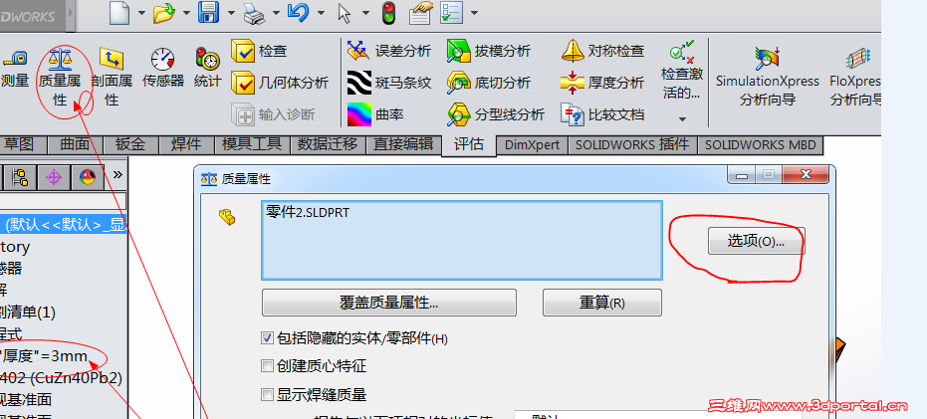This screenshot has width=927, height=419.
Task: Expand dropdown arrow next to Open folder
Action: [186, 13]
